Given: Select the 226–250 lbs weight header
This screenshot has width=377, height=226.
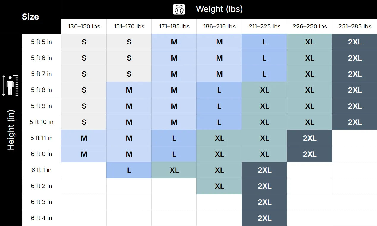Looking at the screenshot, I should (310, 26).
